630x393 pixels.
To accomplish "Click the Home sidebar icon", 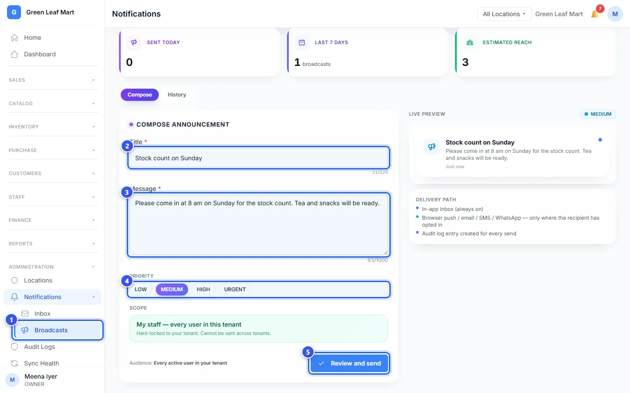I will tap(14, 38).
